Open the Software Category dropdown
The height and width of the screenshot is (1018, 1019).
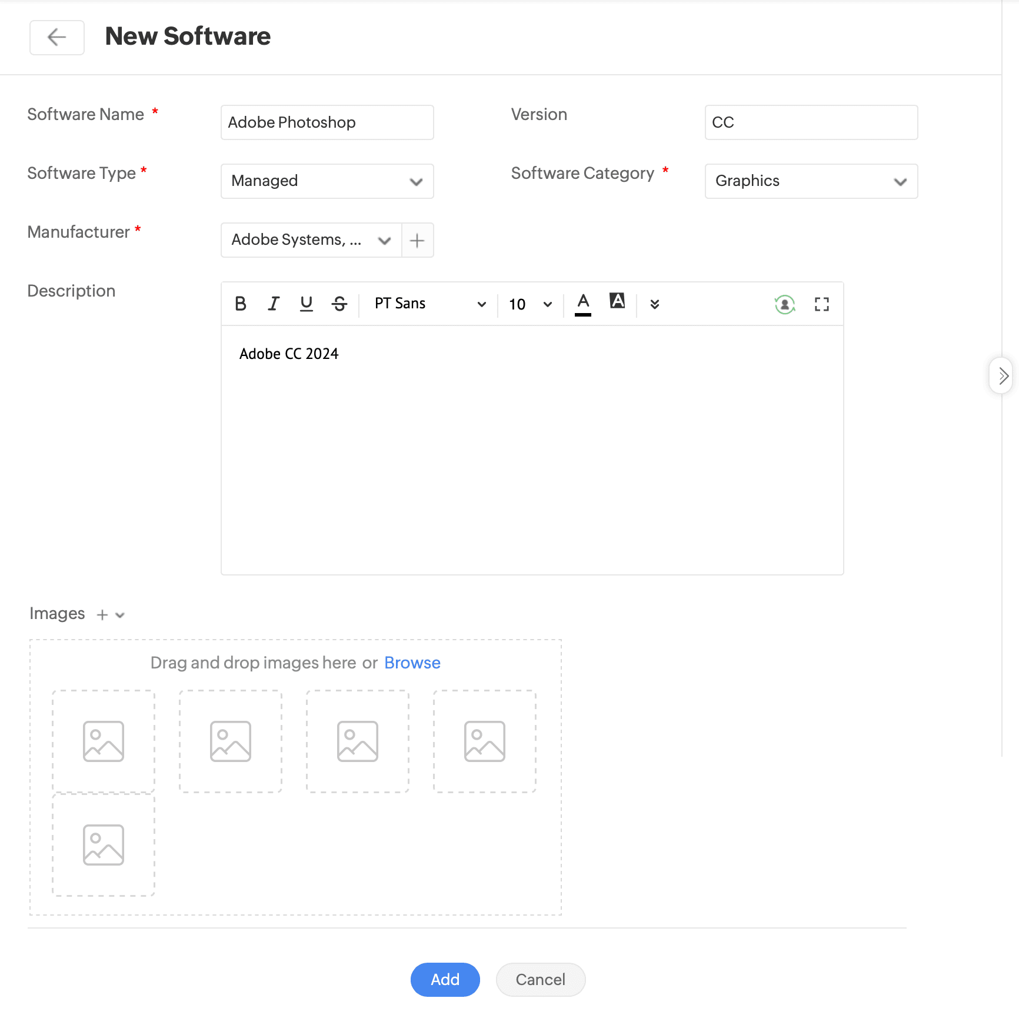[811, 181]
